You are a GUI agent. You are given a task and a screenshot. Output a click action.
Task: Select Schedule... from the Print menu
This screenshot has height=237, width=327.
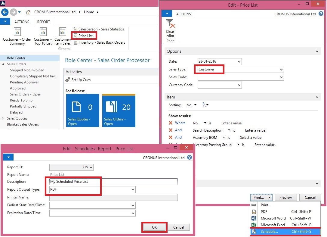(x=270, y=232)
